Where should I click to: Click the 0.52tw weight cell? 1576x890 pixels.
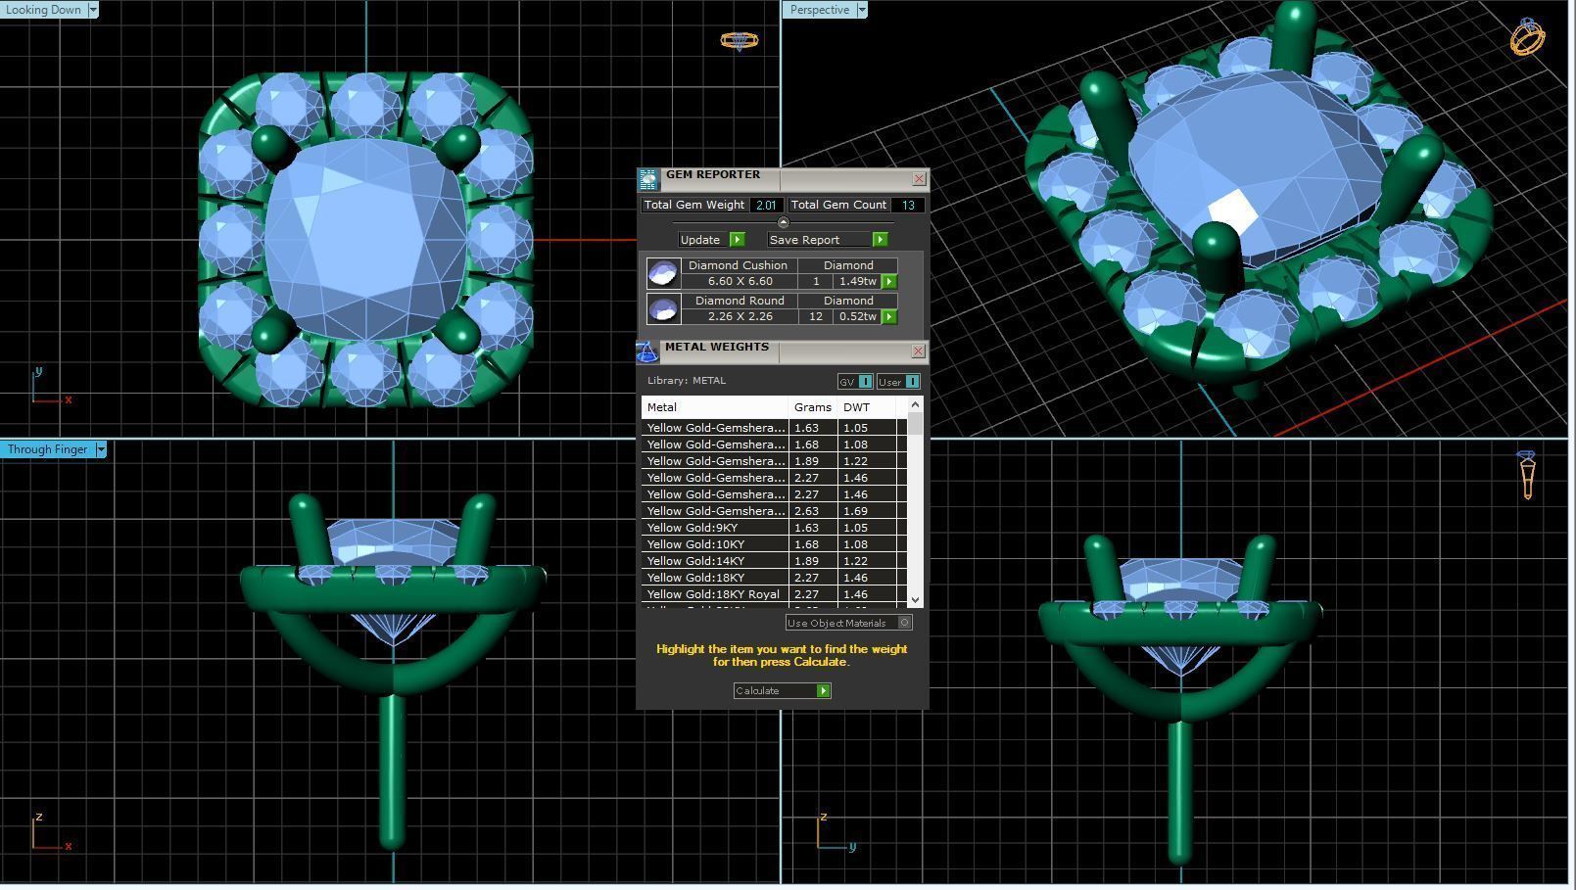[x=858, y=316]
